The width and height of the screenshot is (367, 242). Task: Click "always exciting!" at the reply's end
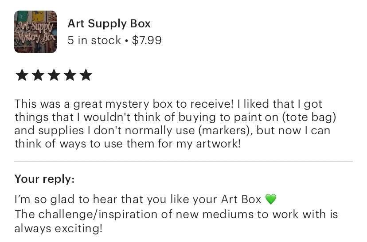(x=58, y=228)
